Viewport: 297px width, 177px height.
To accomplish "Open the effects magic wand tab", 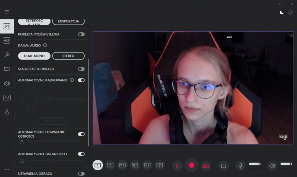I will click(7, 55).
